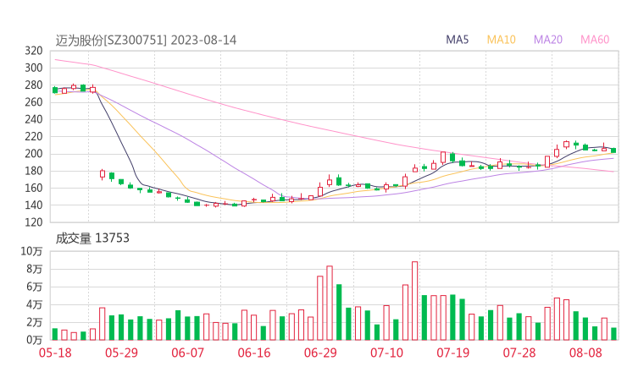Viewport: 627px width, 372px height.
Task: Click the 280 price axis label
Action: pyautogui.click(x=34, y=85)
